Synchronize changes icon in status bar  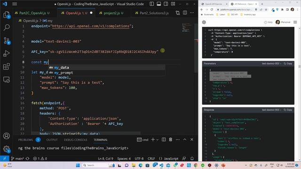click(x=27, y=159)
